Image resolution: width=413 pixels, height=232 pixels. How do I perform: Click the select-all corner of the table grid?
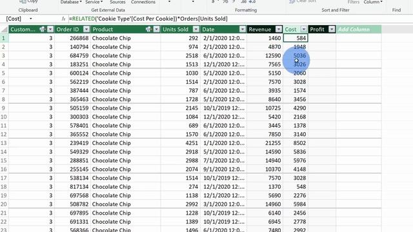(5, 29)
